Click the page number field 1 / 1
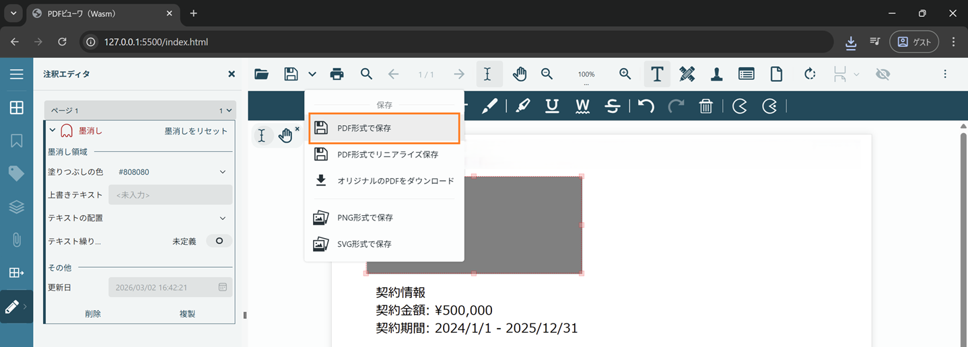 [426, 75]
